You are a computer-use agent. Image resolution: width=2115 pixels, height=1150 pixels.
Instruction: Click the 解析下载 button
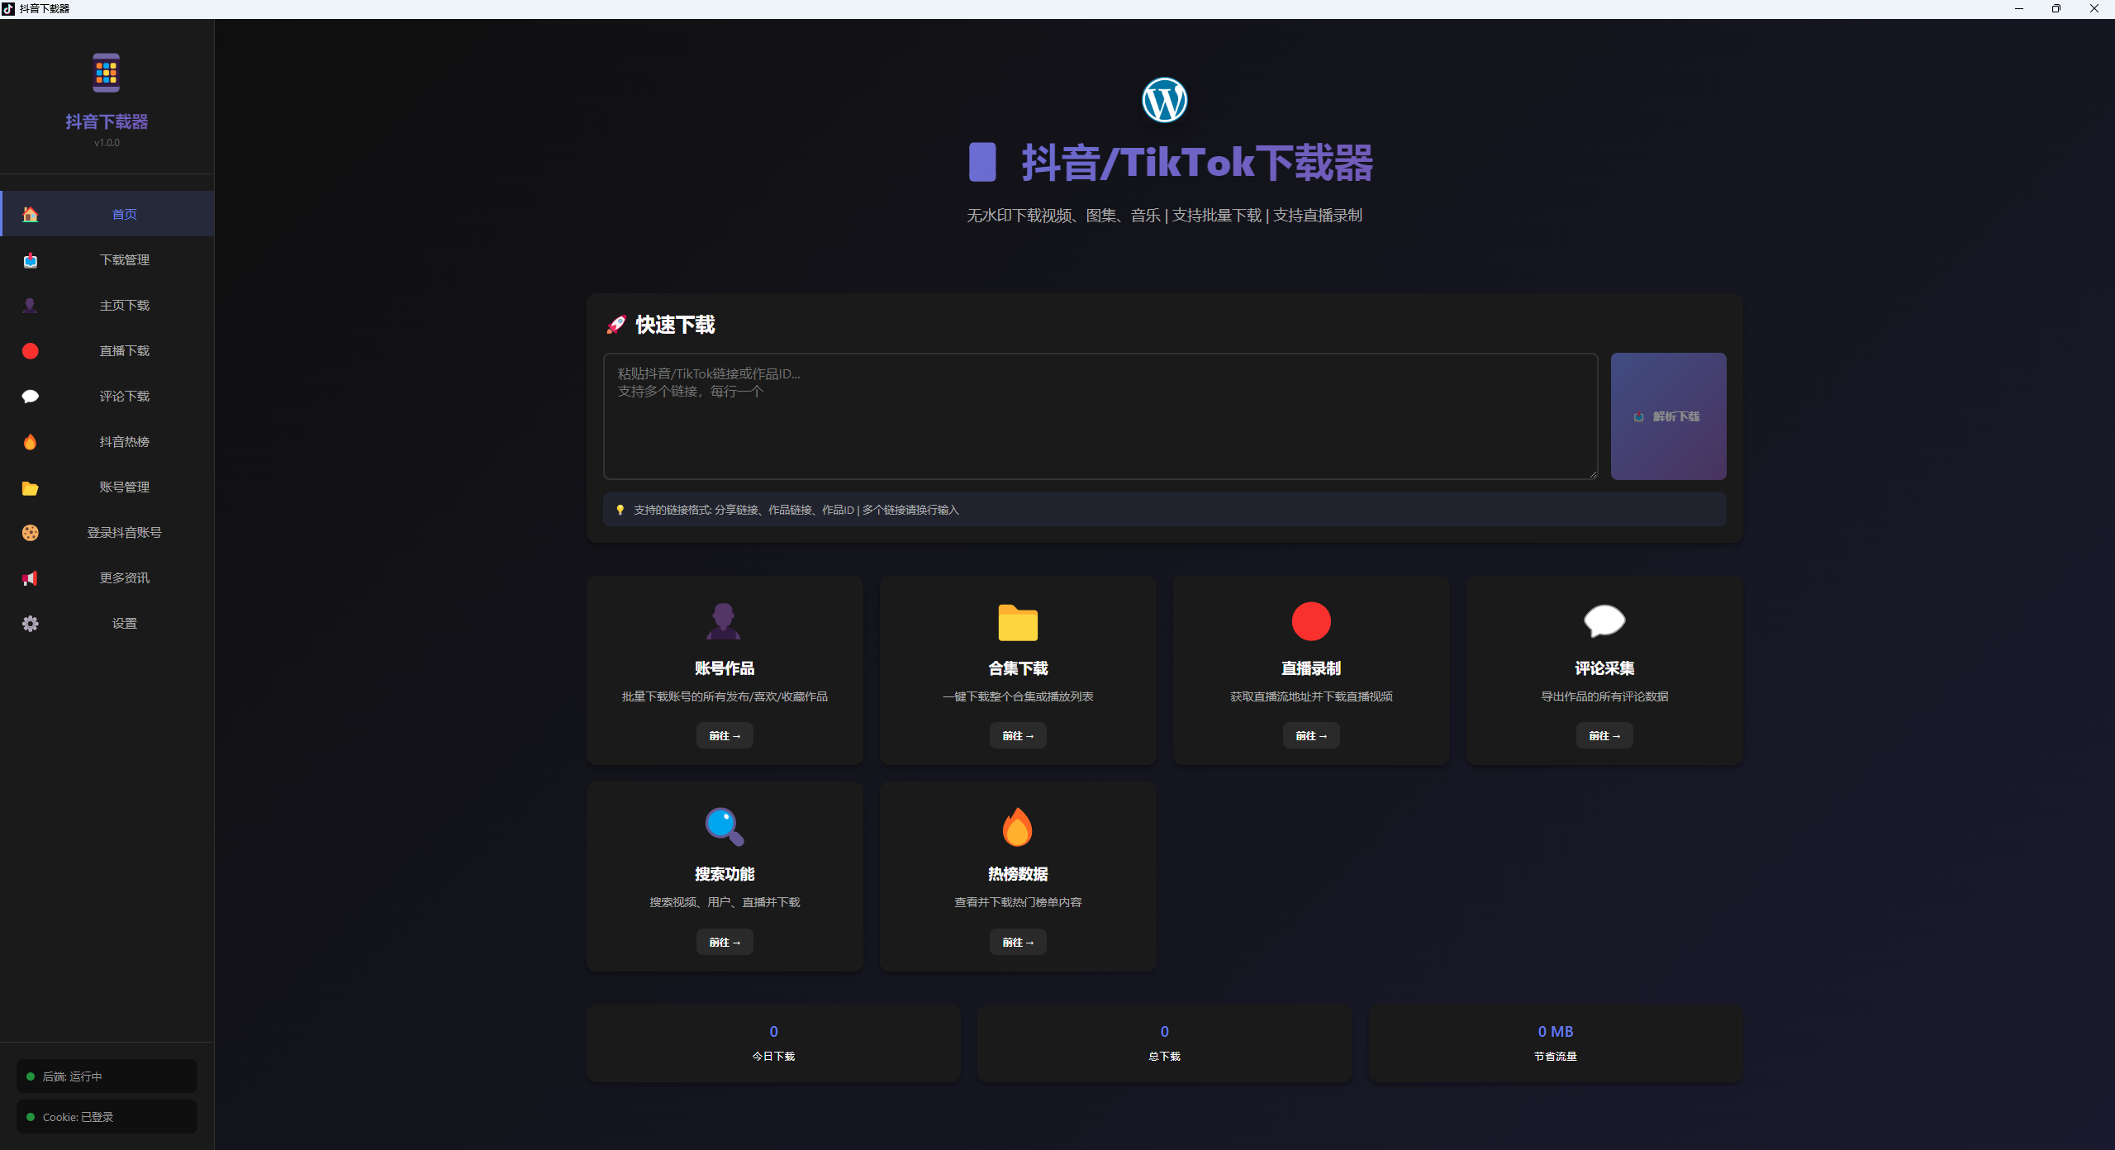click(x=1668, y=416)
